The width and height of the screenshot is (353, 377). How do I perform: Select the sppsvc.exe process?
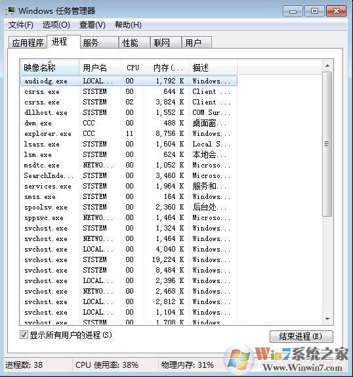(x=129, y=217)
